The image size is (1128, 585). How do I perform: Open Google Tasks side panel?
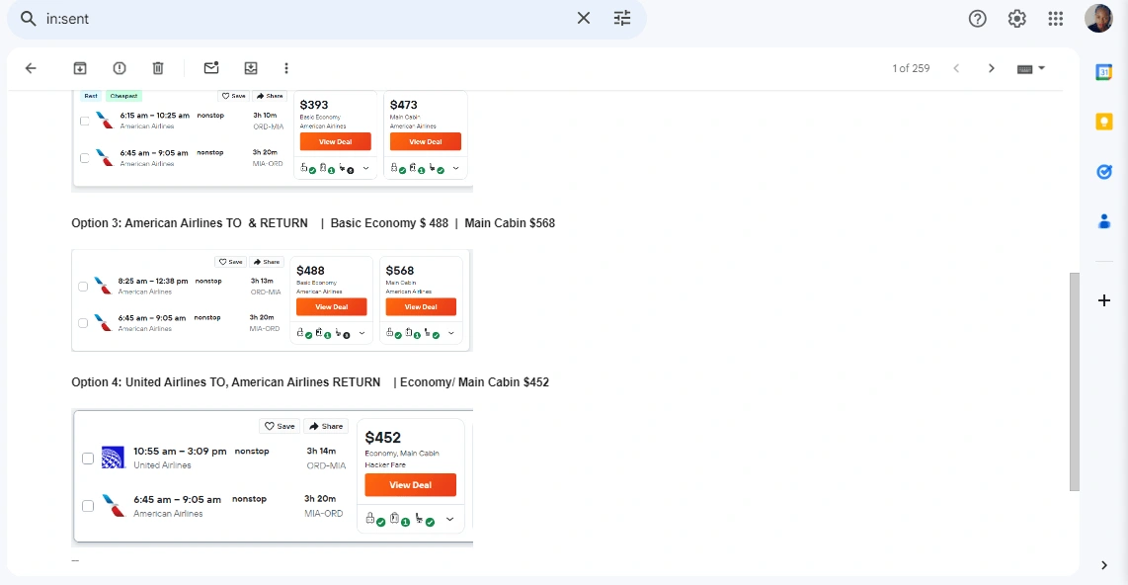click(x=1104, y=172)
